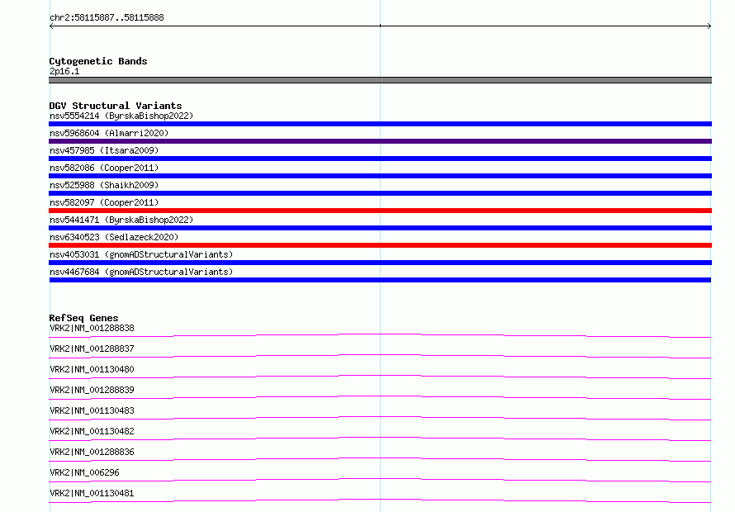Click the magenta line for VRK2|NM_006296
The height and width of the screenshot is (512, 735).
tap(380, 480)
